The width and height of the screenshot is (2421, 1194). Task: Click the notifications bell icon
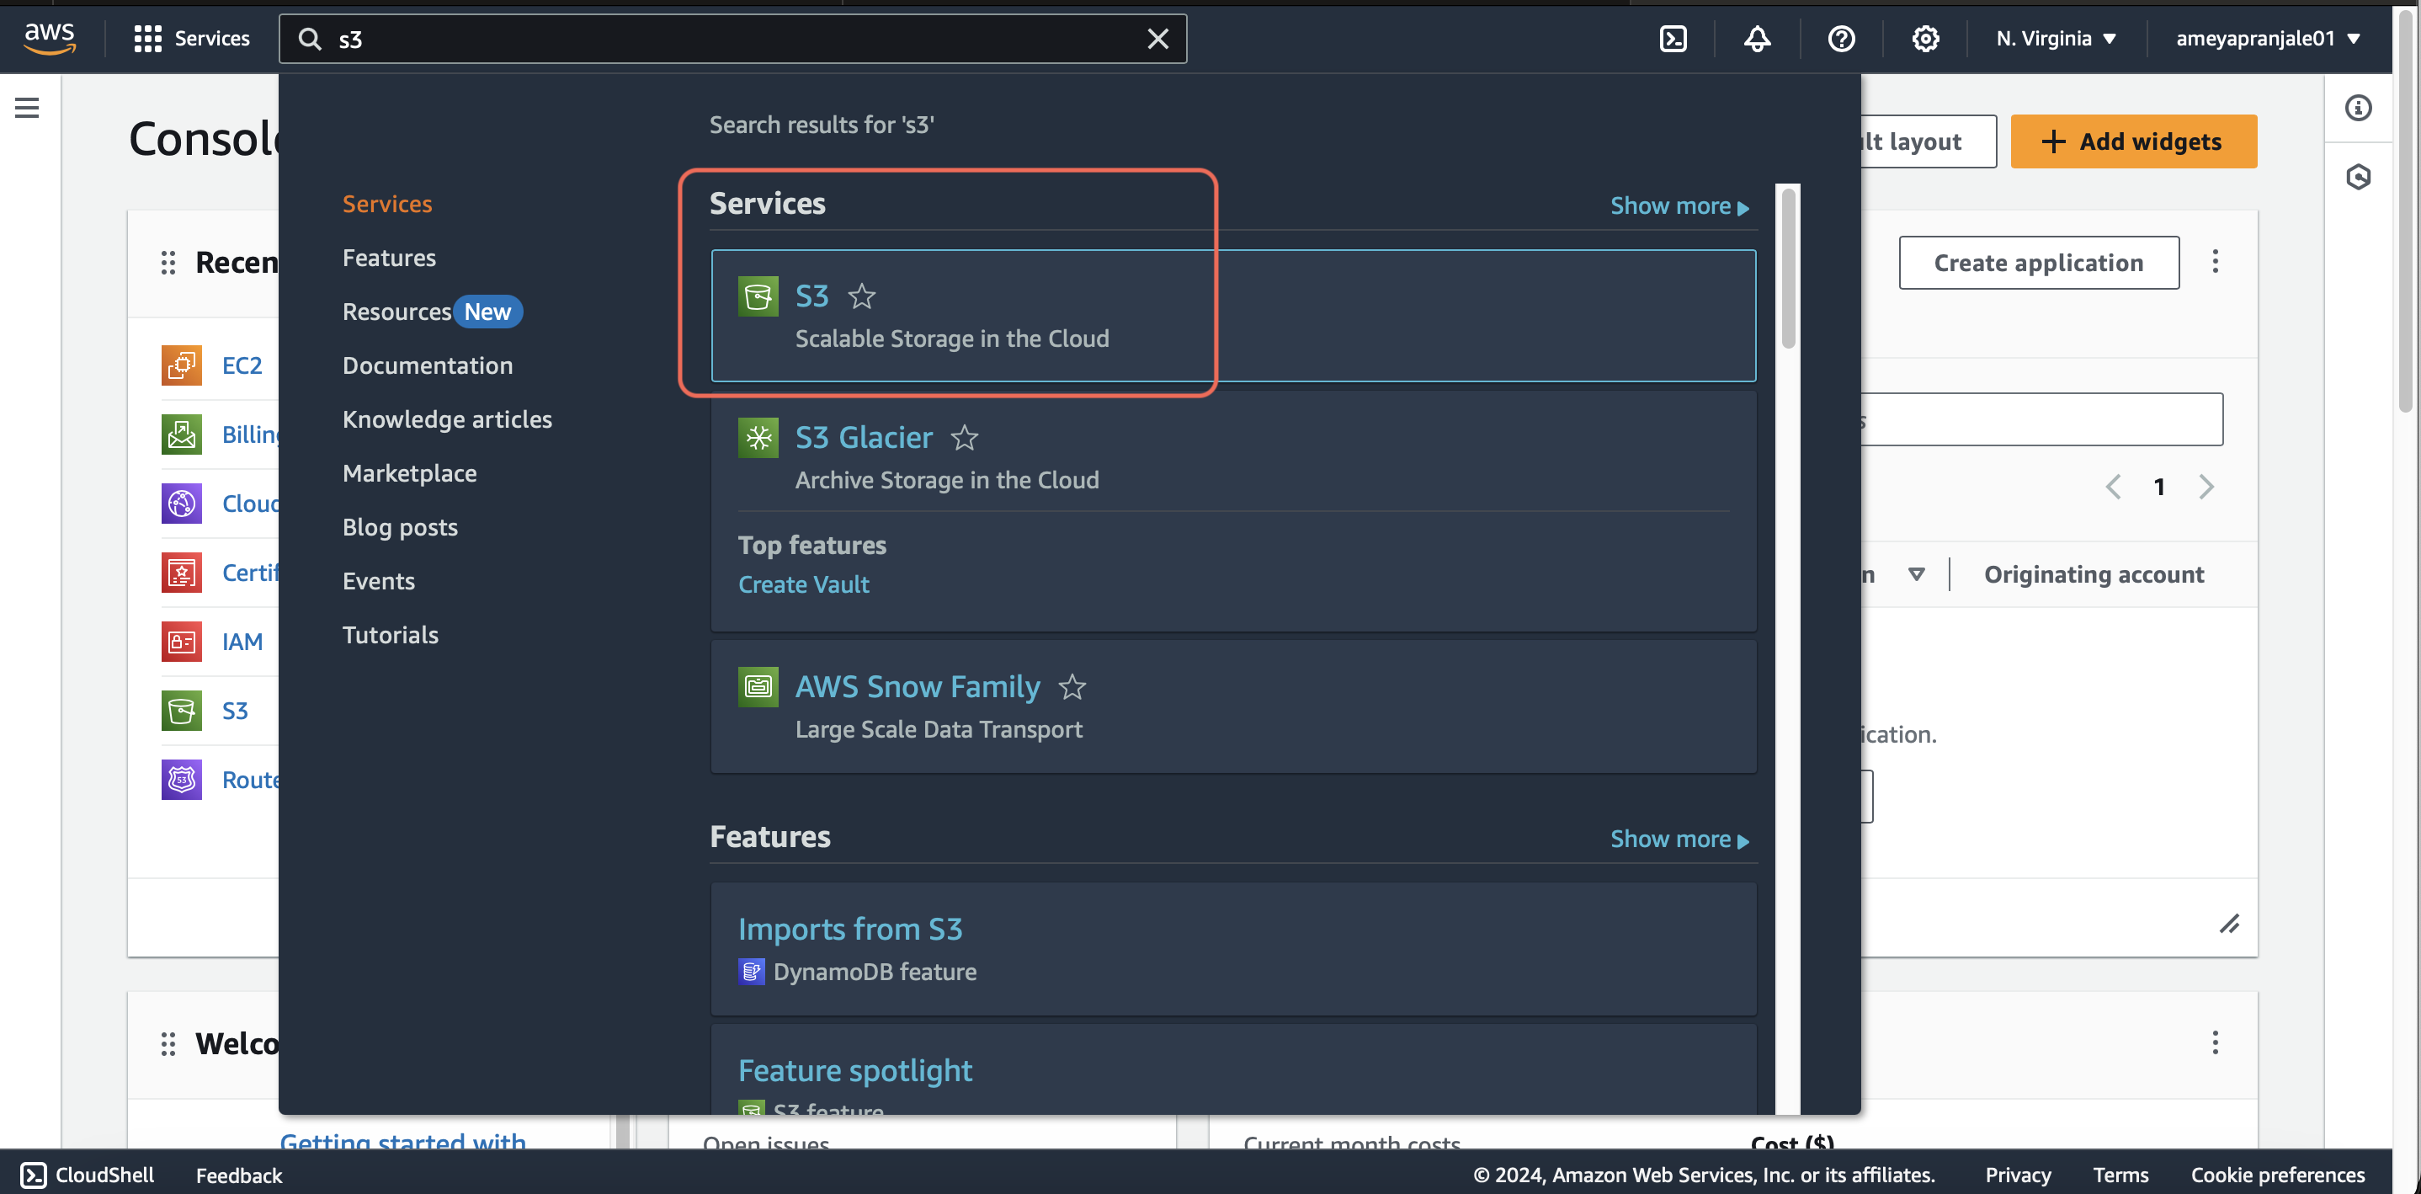pos(1759,37)
